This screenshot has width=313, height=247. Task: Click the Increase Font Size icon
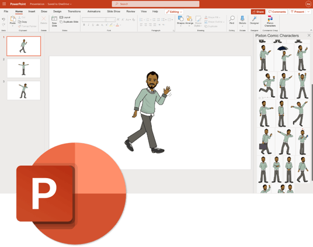[118, 20]
